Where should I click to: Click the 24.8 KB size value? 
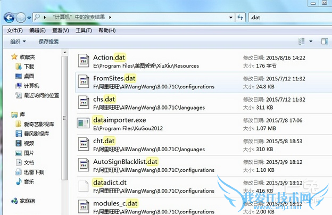(x=265, y=87)
